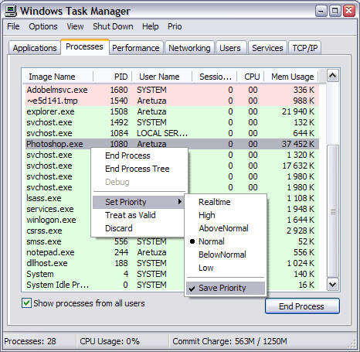Expand the Set Priority submenu arrow
Image resolution: width=360 pixels, height=352 pixels.
point(180,202)
